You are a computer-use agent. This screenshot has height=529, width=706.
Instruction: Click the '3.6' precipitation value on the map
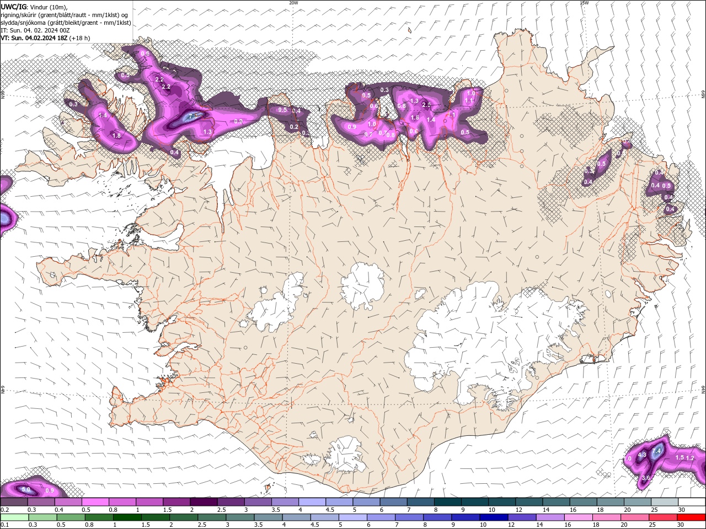(x=646, y=478)
